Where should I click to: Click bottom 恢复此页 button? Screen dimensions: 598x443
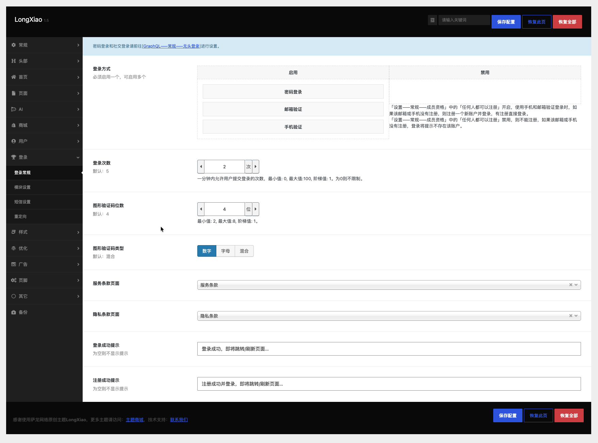(x=538, y=415)
